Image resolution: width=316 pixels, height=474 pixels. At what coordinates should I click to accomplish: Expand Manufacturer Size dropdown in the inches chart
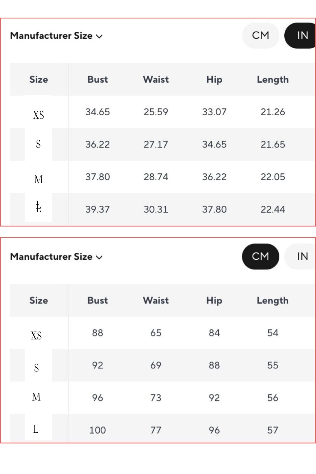click(56, 36)
